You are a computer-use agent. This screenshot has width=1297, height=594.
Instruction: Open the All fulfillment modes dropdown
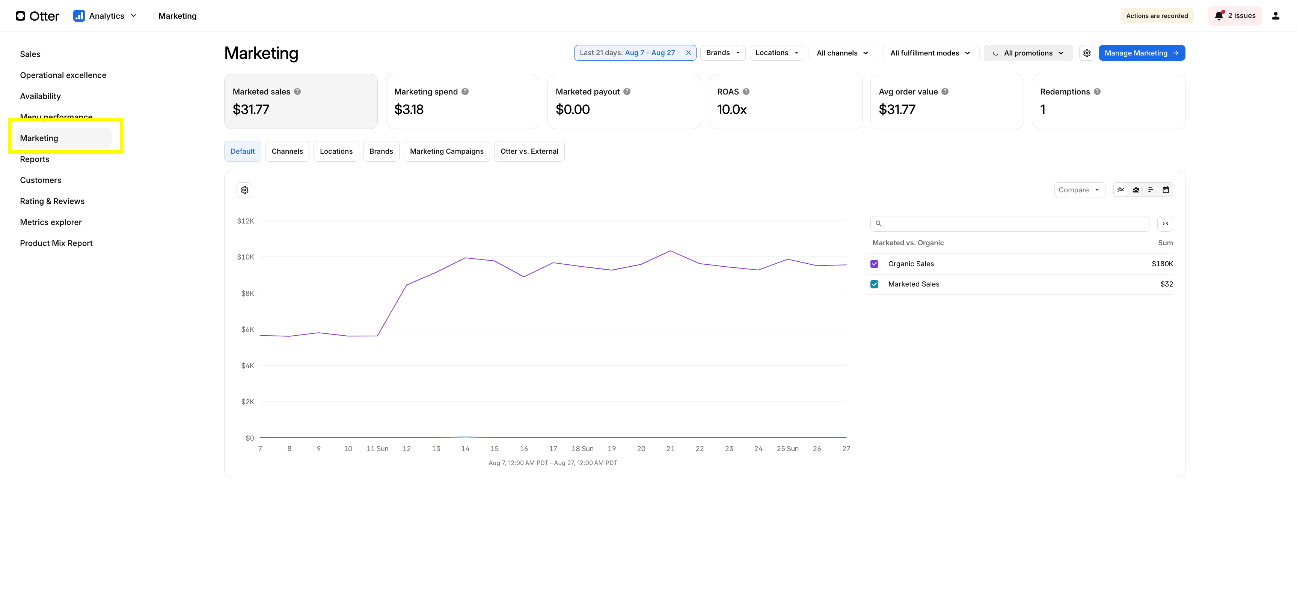click(931, 53)
